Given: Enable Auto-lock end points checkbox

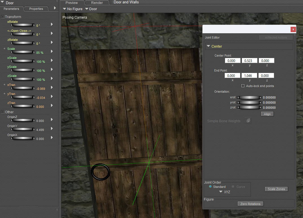Looking at the screenshot, I should click(x=243, y=86).
